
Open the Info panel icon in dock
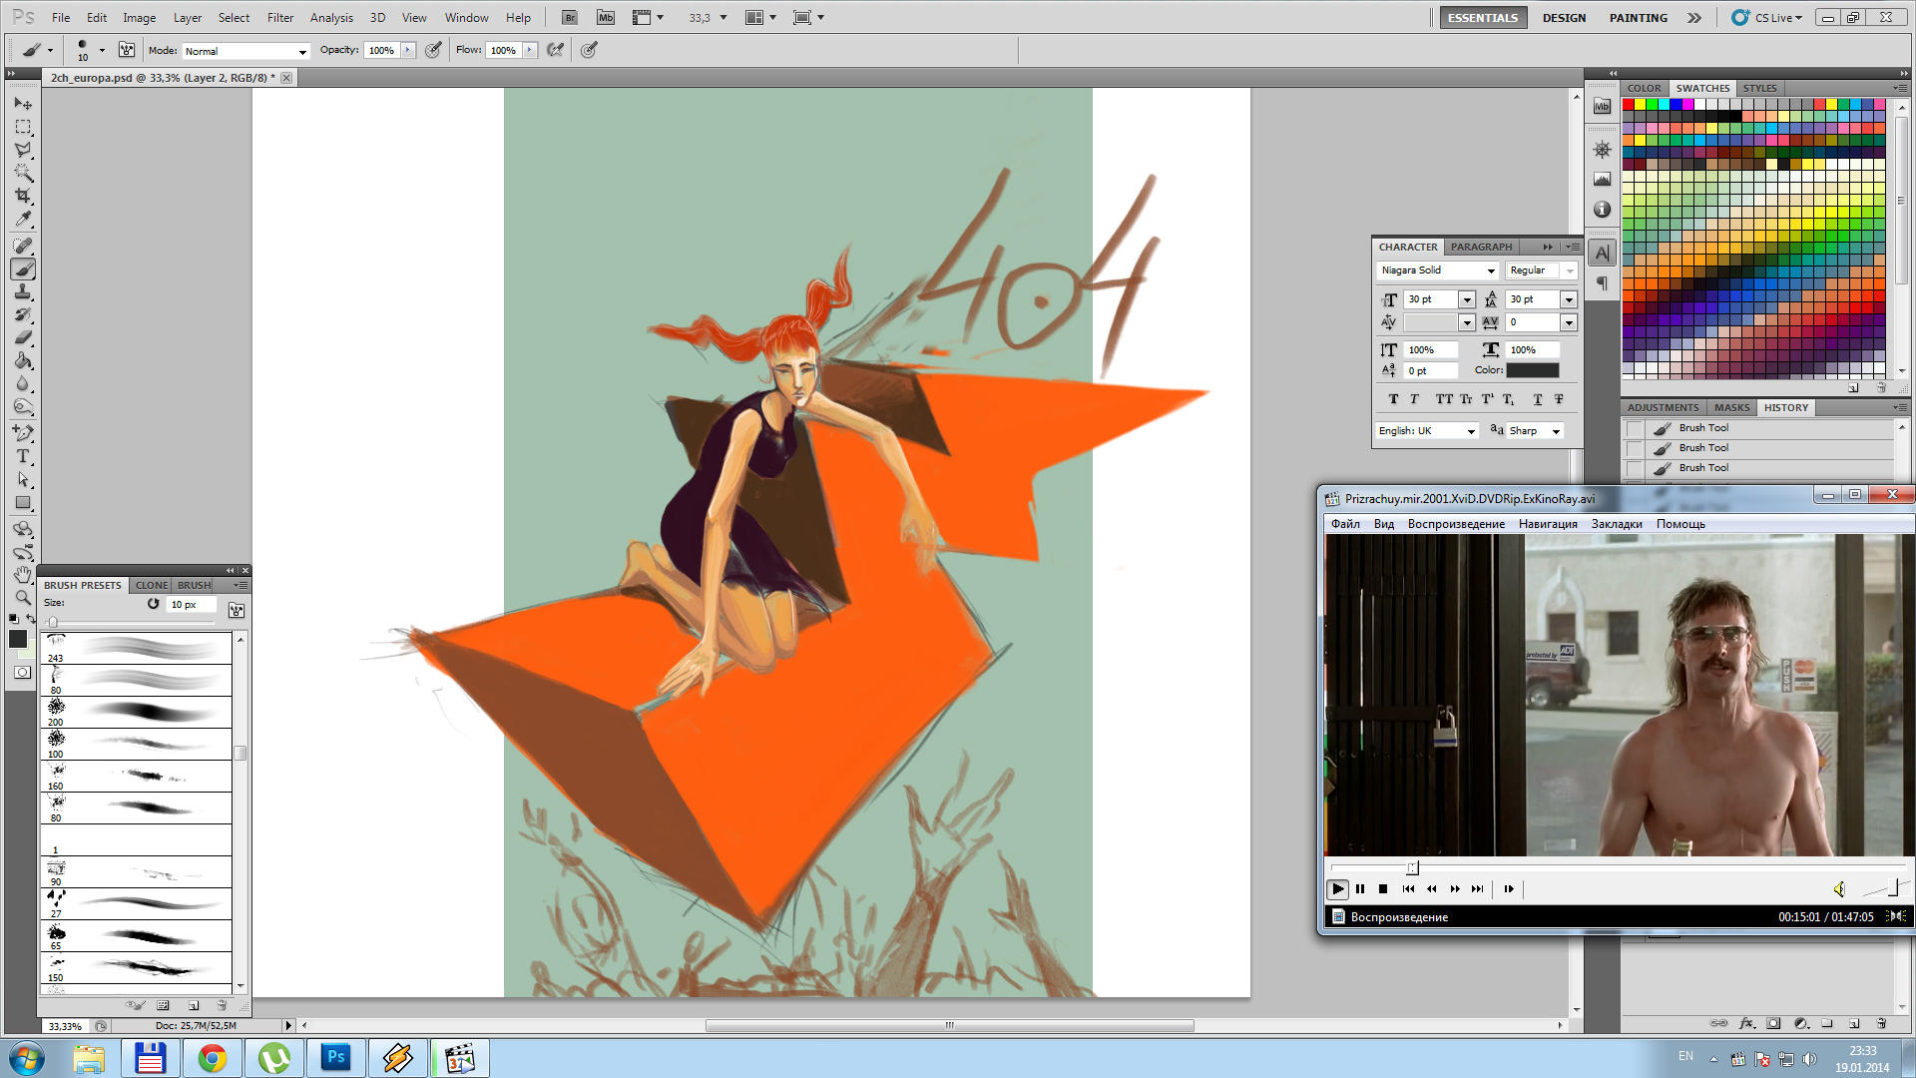point(1602,209)
